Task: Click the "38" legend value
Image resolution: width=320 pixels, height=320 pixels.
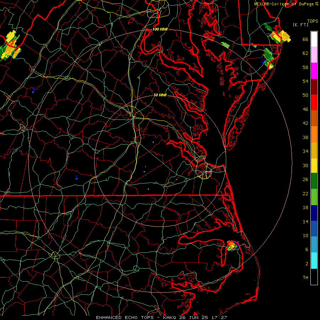Action: pyautogui.click(x=305, y=137)
